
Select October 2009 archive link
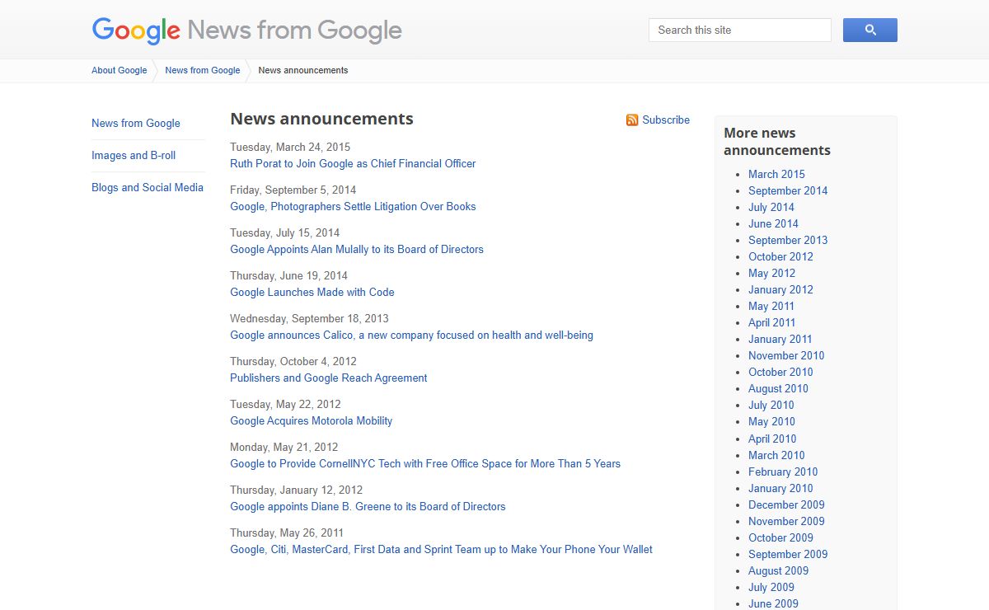point(780,537)
